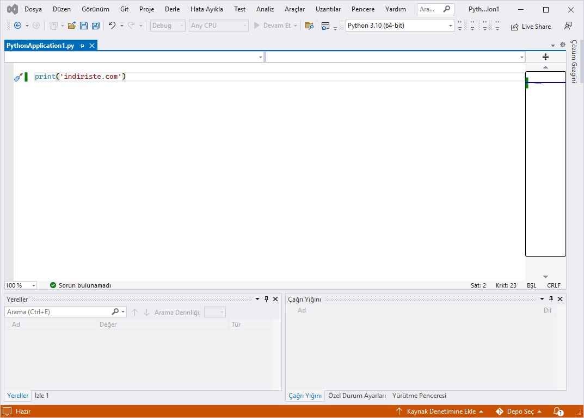Click the split editor icon
This screenshot has height=418, width=584.
click(x=546, y=57)
